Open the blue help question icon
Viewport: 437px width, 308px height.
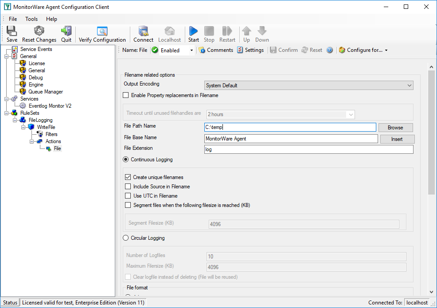pyautogui.click(x=329, y=50)
